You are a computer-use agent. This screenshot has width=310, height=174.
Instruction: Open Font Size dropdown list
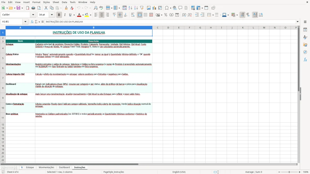pyautogui.click(x=52, y=15)
